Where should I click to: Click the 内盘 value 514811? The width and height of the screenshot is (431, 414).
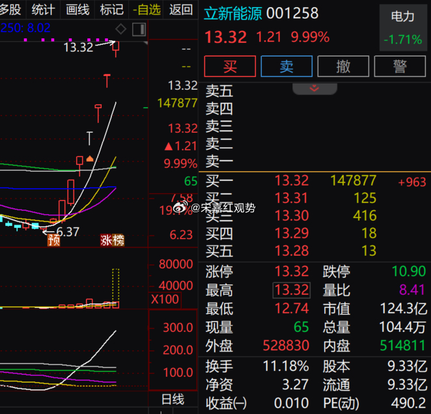403,346
